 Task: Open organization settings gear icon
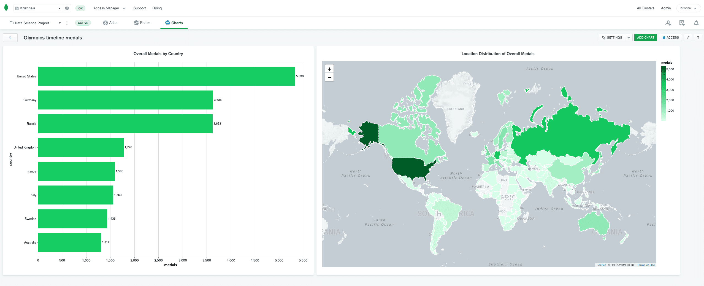pyautogui.click(x=67, y=8)
